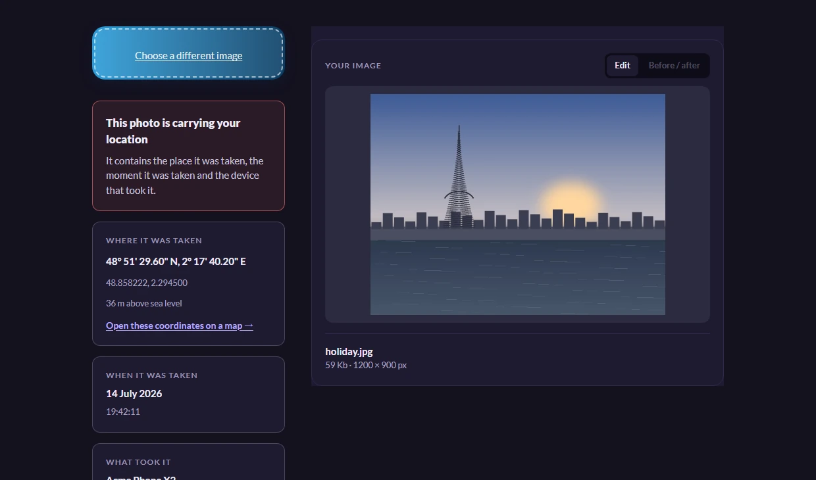816x480 pixels.
Task: Click the 'WHAT TOOK IT' label
Action: [x=139, y=462]
